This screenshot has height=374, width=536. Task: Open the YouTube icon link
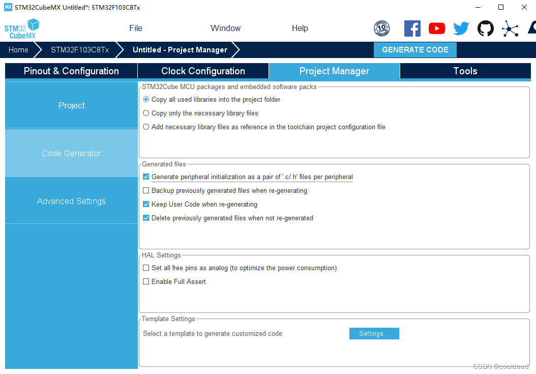point(436,28)
